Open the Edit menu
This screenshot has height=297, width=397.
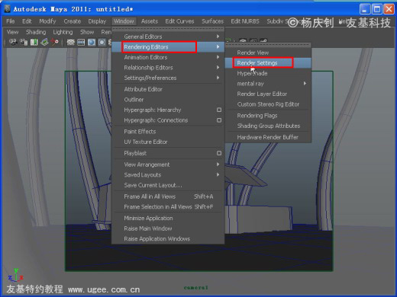click(x=27, y=21)
